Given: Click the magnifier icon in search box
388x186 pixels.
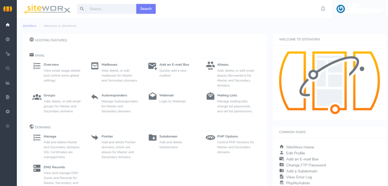Looking at the screenshot, I should click(x=82, y=9).
